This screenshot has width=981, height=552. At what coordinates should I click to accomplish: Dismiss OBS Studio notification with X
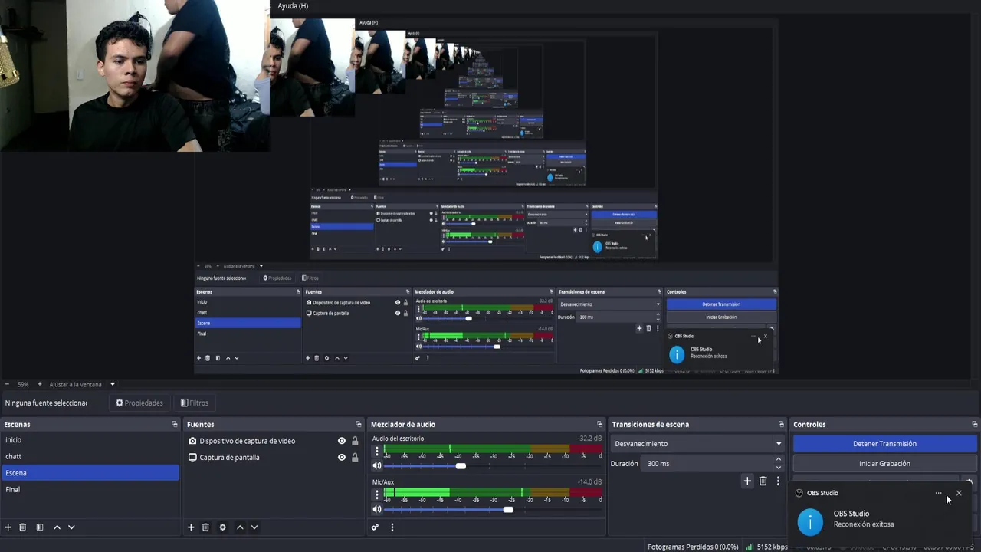tap(959, 493)
